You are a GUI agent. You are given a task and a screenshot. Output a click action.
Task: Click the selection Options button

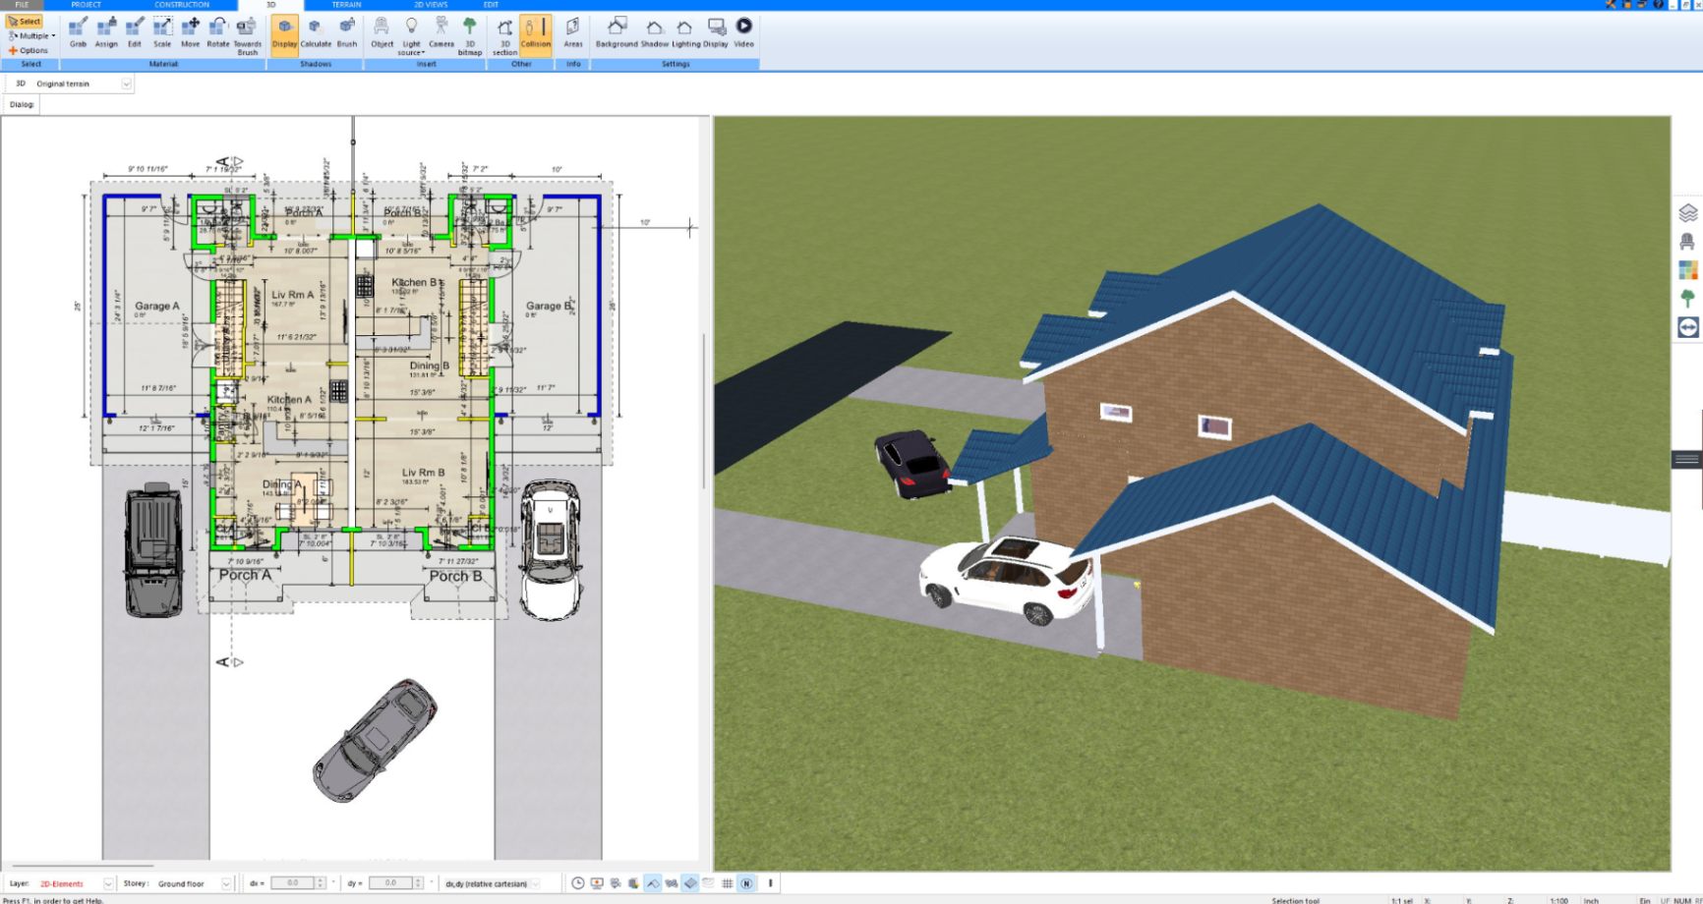click(29, 50)
